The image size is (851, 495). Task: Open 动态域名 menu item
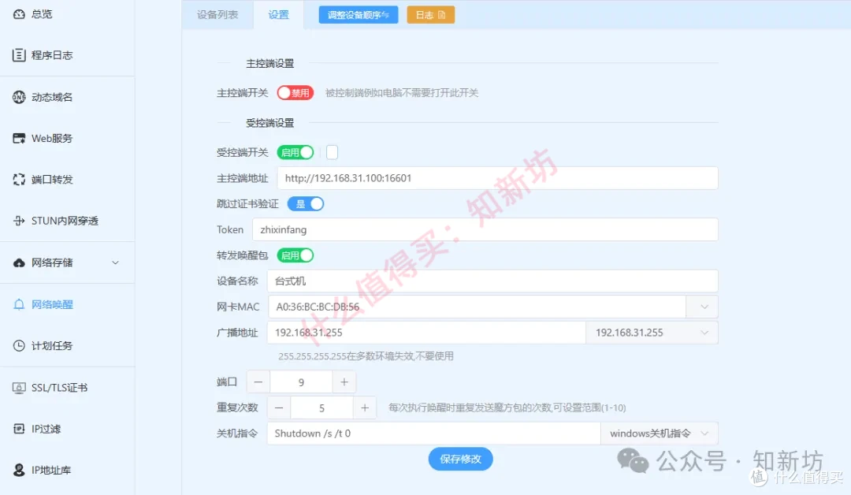coord(51,97)
